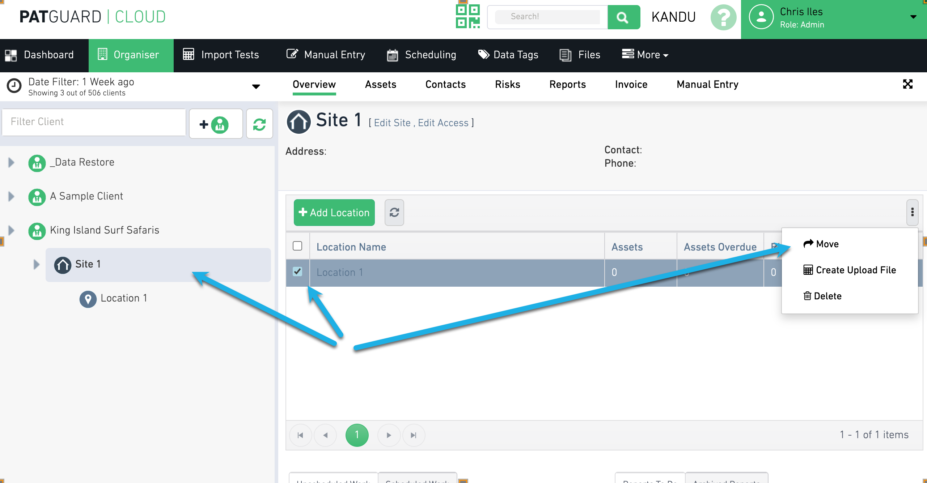Viewport: 927px width, 483px height.
Task: Refresh the client list
Action: tap(259, 124)
